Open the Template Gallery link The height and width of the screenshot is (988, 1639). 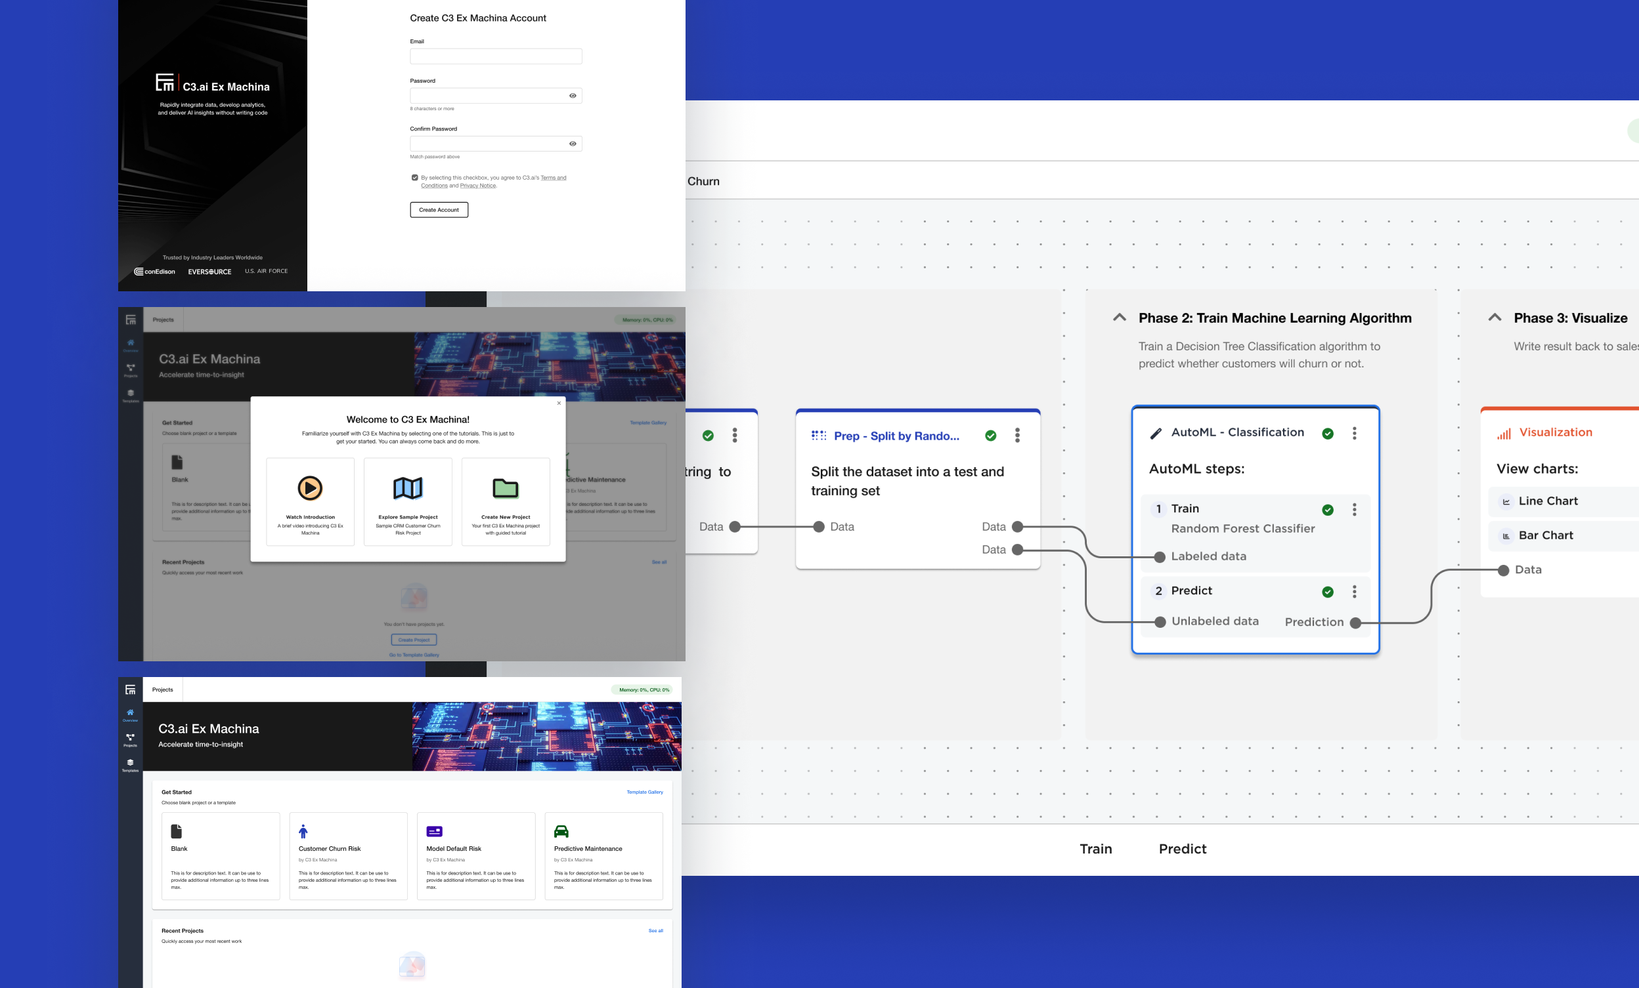[645, 792]
